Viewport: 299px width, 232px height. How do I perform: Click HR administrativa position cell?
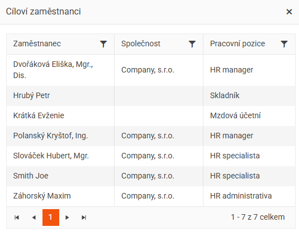coord(249,196)
